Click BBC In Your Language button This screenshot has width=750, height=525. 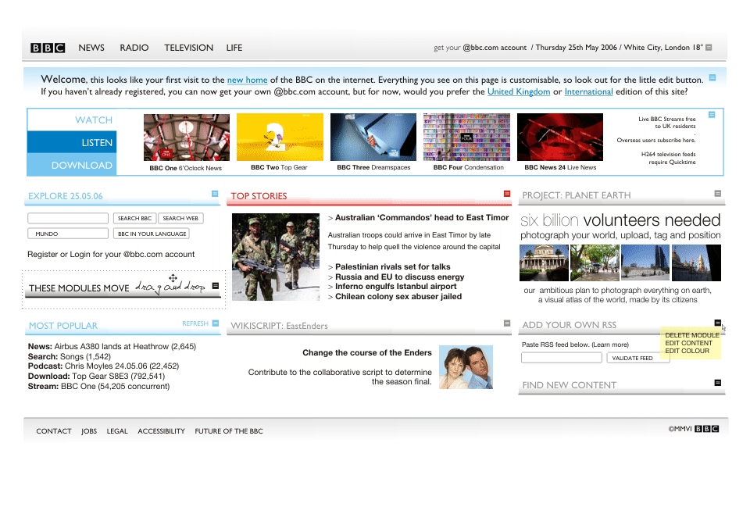(x=152, y=234)
